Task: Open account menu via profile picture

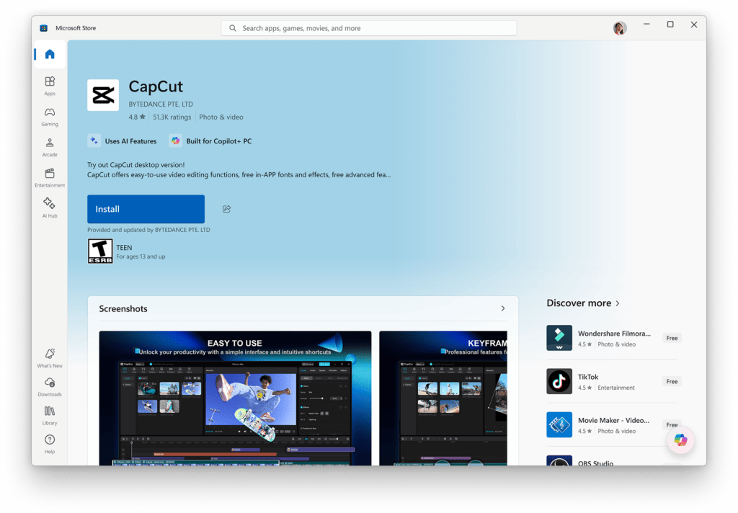Action: (619, 27)
